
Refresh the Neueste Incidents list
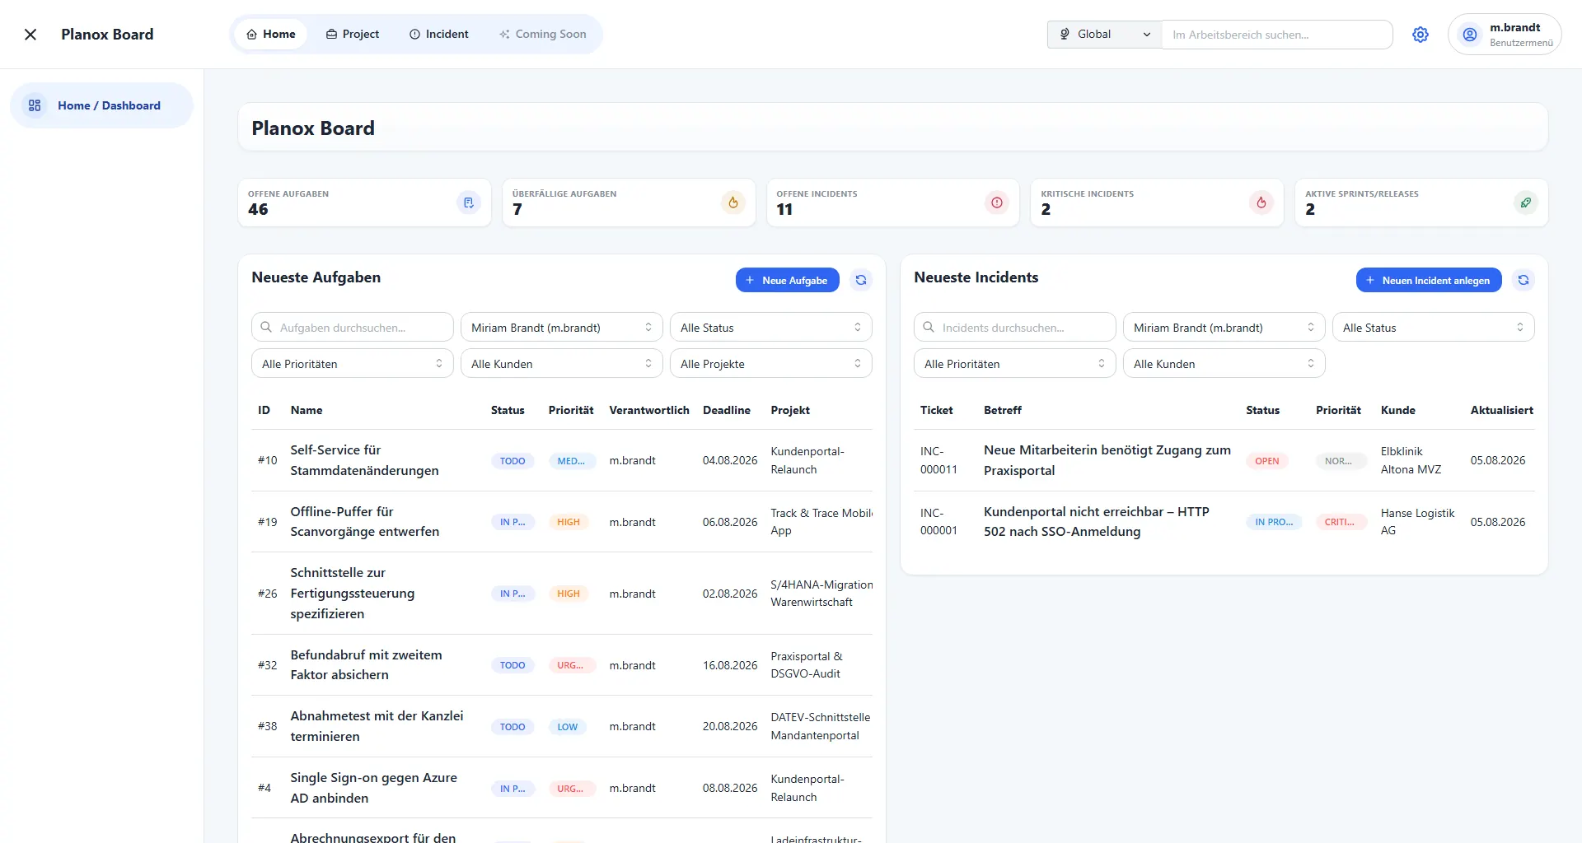click(x=1523, y=280)
